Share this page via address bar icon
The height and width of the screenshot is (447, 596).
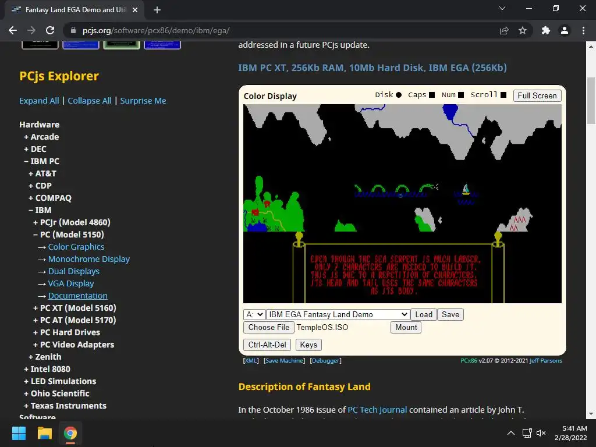click(x=504, y=30)
